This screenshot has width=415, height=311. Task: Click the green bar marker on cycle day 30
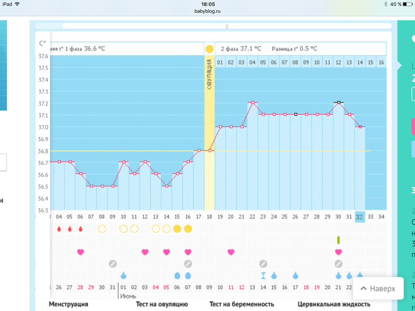pyautogui.click(x=338, y=240)
